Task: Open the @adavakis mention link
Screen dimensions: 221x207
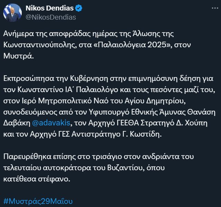Action: pos(55,124)
